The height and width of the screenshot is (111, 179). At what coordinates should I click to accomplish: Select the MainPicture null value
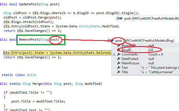point(151,63)
